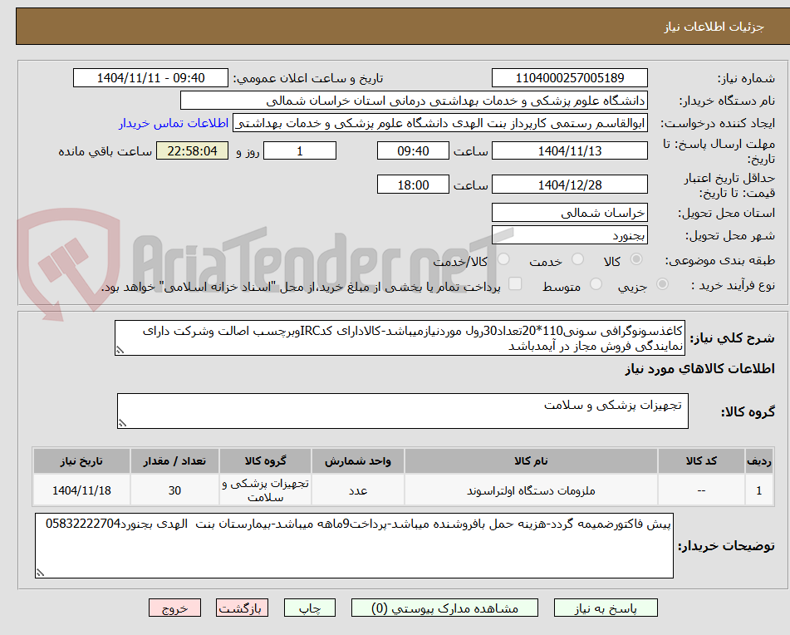Click the تاریخ نیاز column header
790x635 pixels.
point(81,461)
